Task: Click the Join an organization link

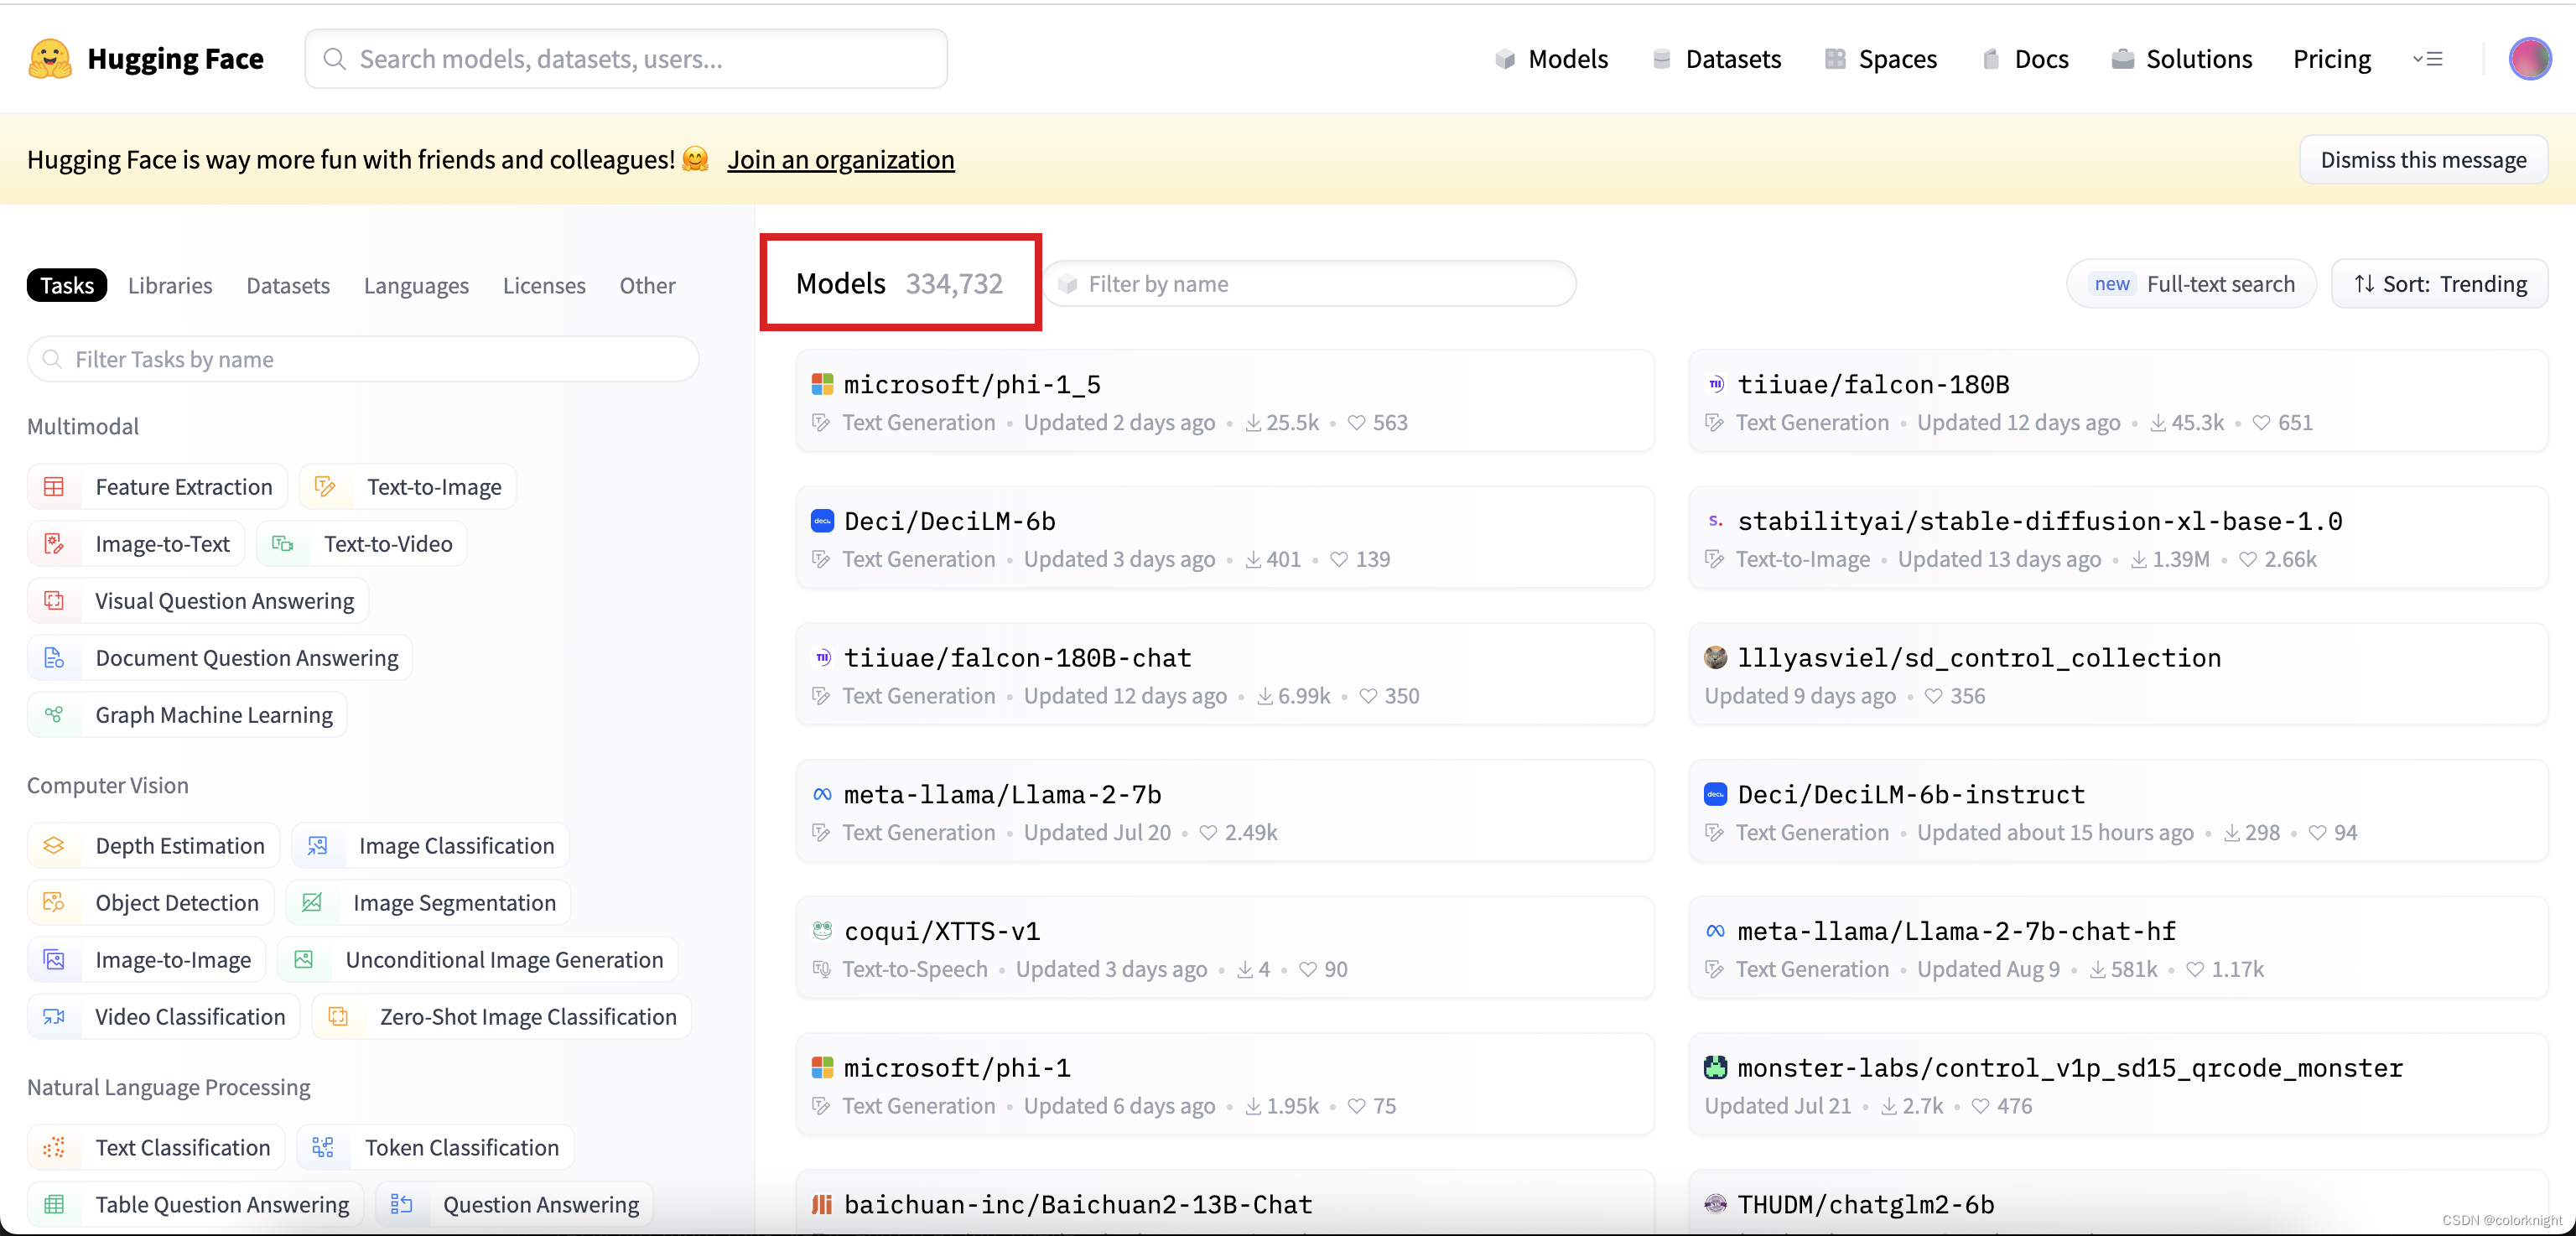Action: (840, 160)
